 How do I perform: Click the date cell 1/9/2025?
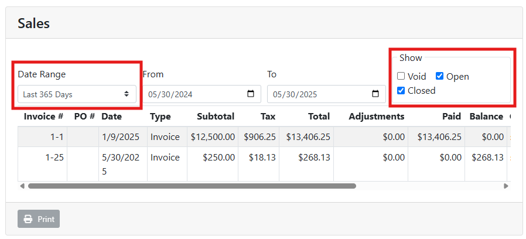123,136
